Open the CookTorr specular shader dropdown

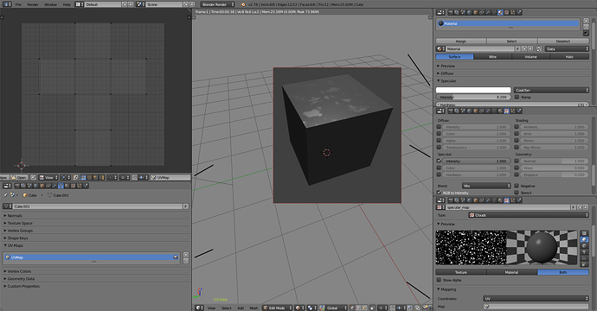point(551,90)
